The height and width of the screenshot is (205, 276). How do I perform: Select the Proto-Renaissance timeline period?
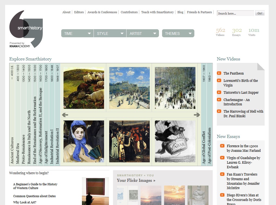coord(24,114)
